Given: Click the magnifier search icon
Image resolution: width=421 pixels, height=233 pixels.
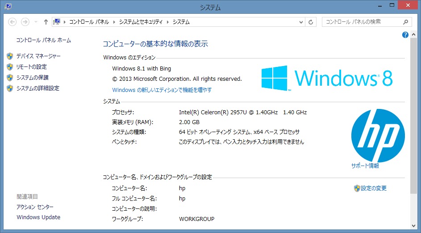Looking at the screenshot, I should pos(406,22).
